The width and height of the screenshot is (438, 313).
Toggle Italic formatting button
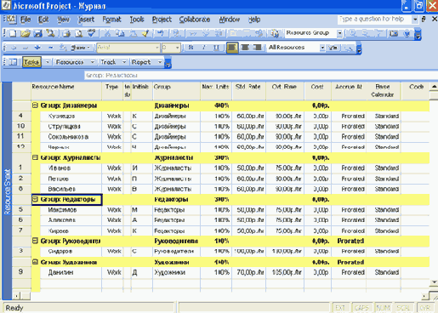(203, 48)
